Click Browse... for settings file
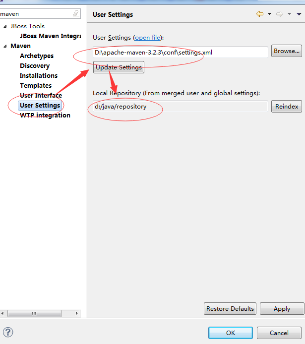The width and height of the screenshot is (305, 344). click(287, 51)
